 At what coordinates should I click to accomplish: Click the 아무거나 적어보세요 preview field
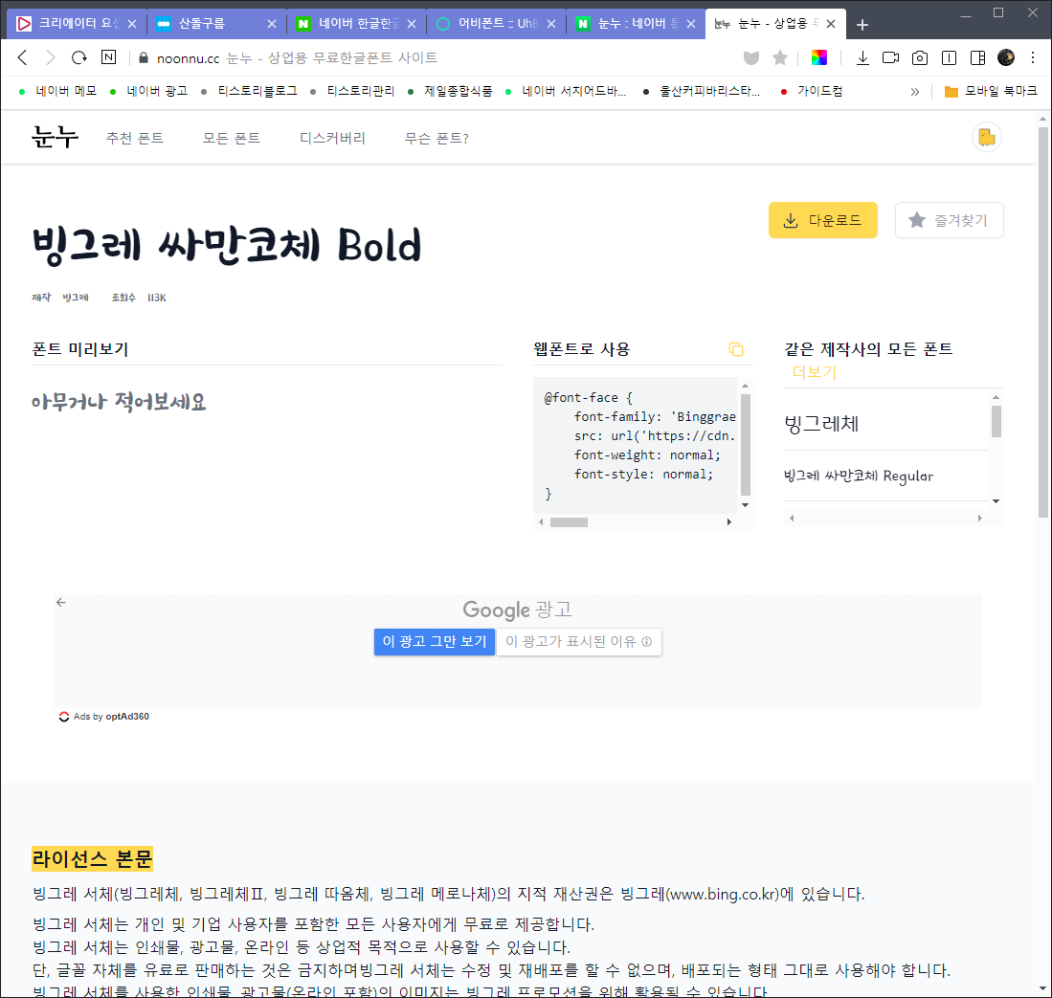point(266,403)
